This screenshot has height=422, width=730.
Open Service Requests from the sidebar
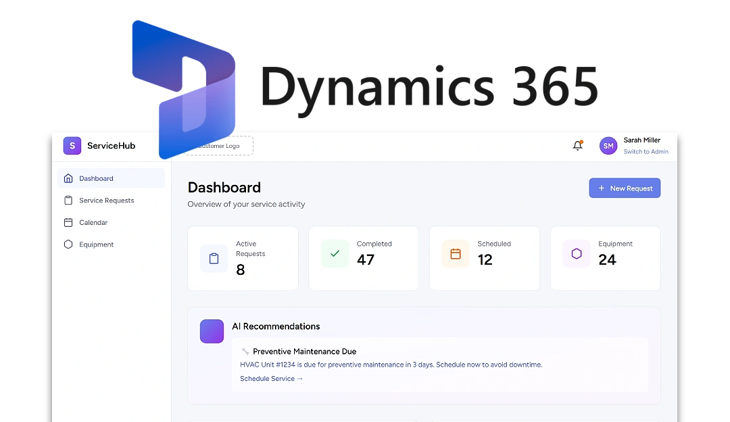point(107,200)
